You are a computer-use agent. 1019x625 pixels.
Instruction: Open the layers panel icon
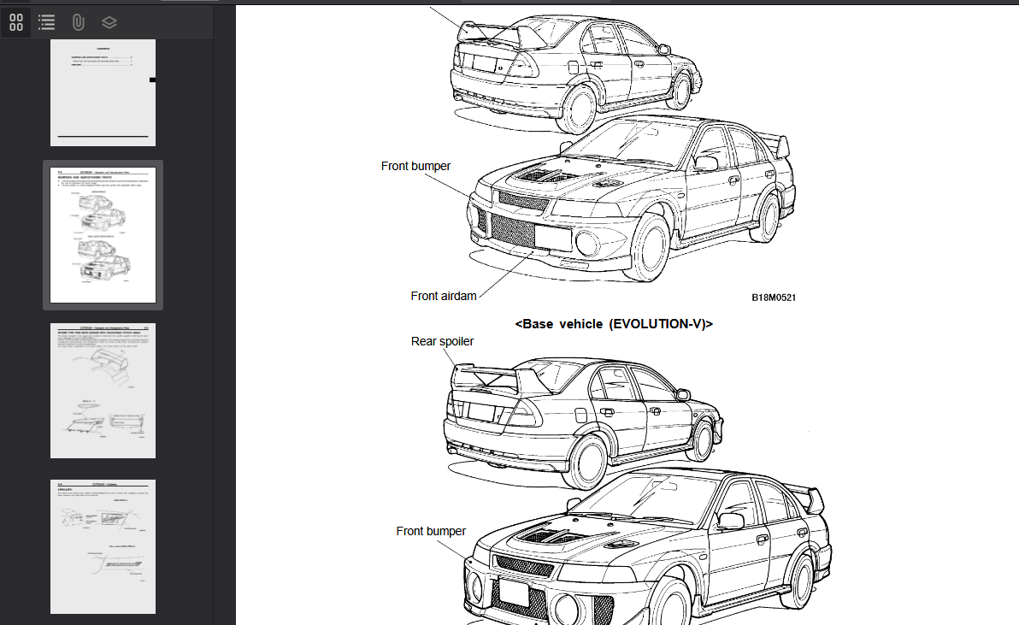pyautogui.click(x=109, y=23)
